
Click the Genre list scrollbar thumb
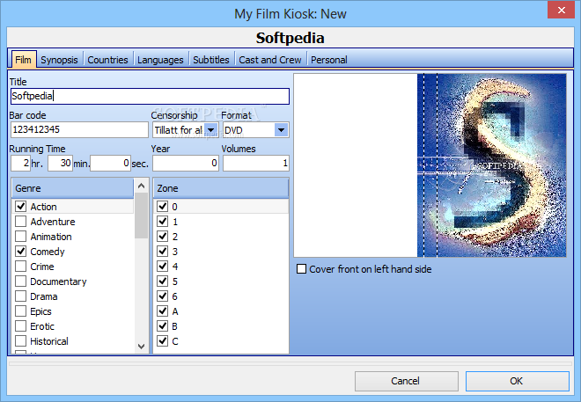pos(141,216)
